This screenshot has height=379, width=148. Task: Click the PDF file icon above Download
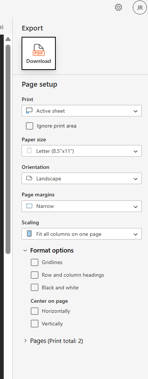tap(39, 50)
